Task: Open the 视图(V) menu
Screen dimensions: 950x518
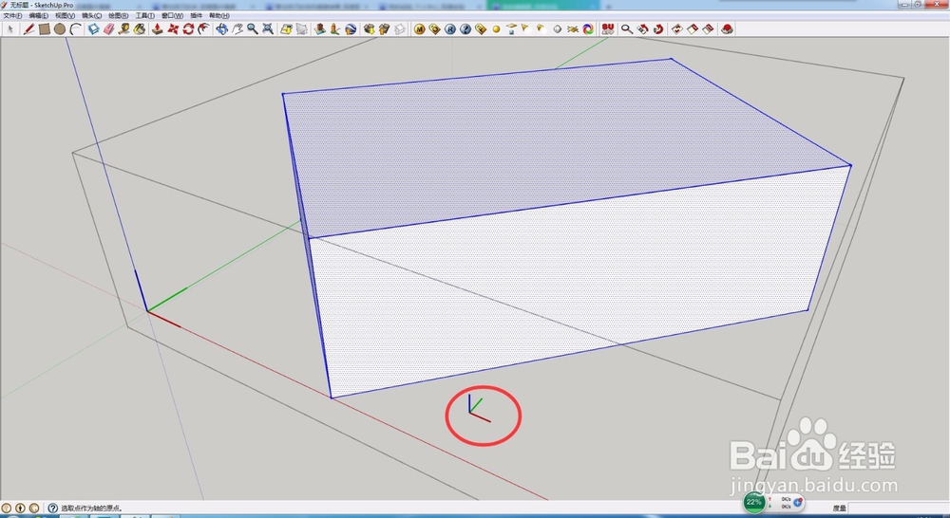Action: pos(65,16)
